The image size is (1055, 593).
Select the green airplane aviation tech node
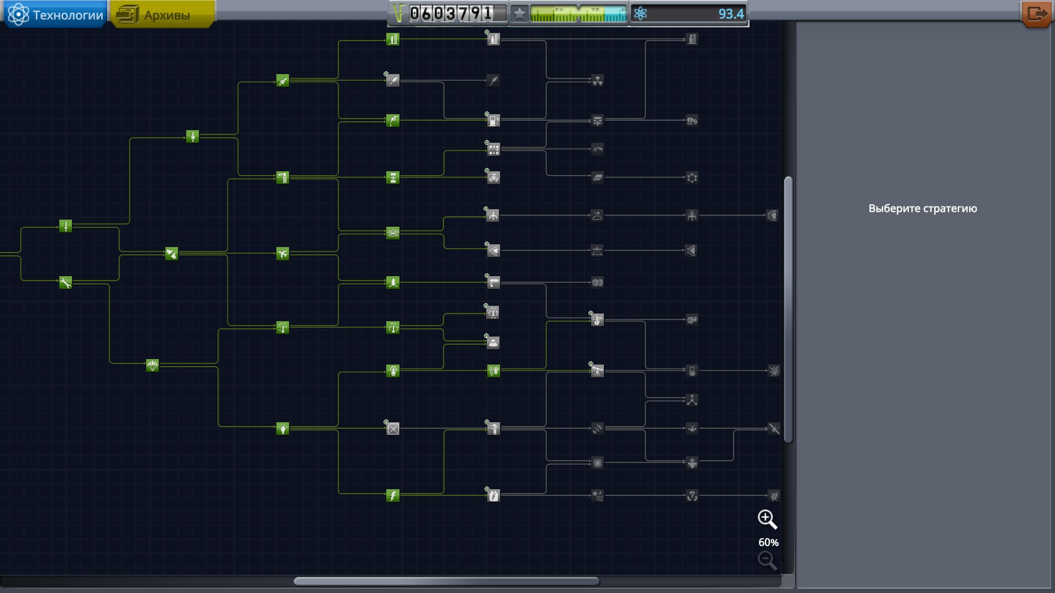pyautogui.click(x=282, y=253)
